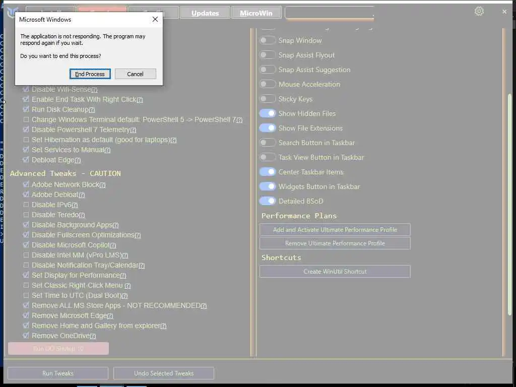
Task: Open help icon for Remove ALL MS Store Apps
Action: (x=204, y=306)
